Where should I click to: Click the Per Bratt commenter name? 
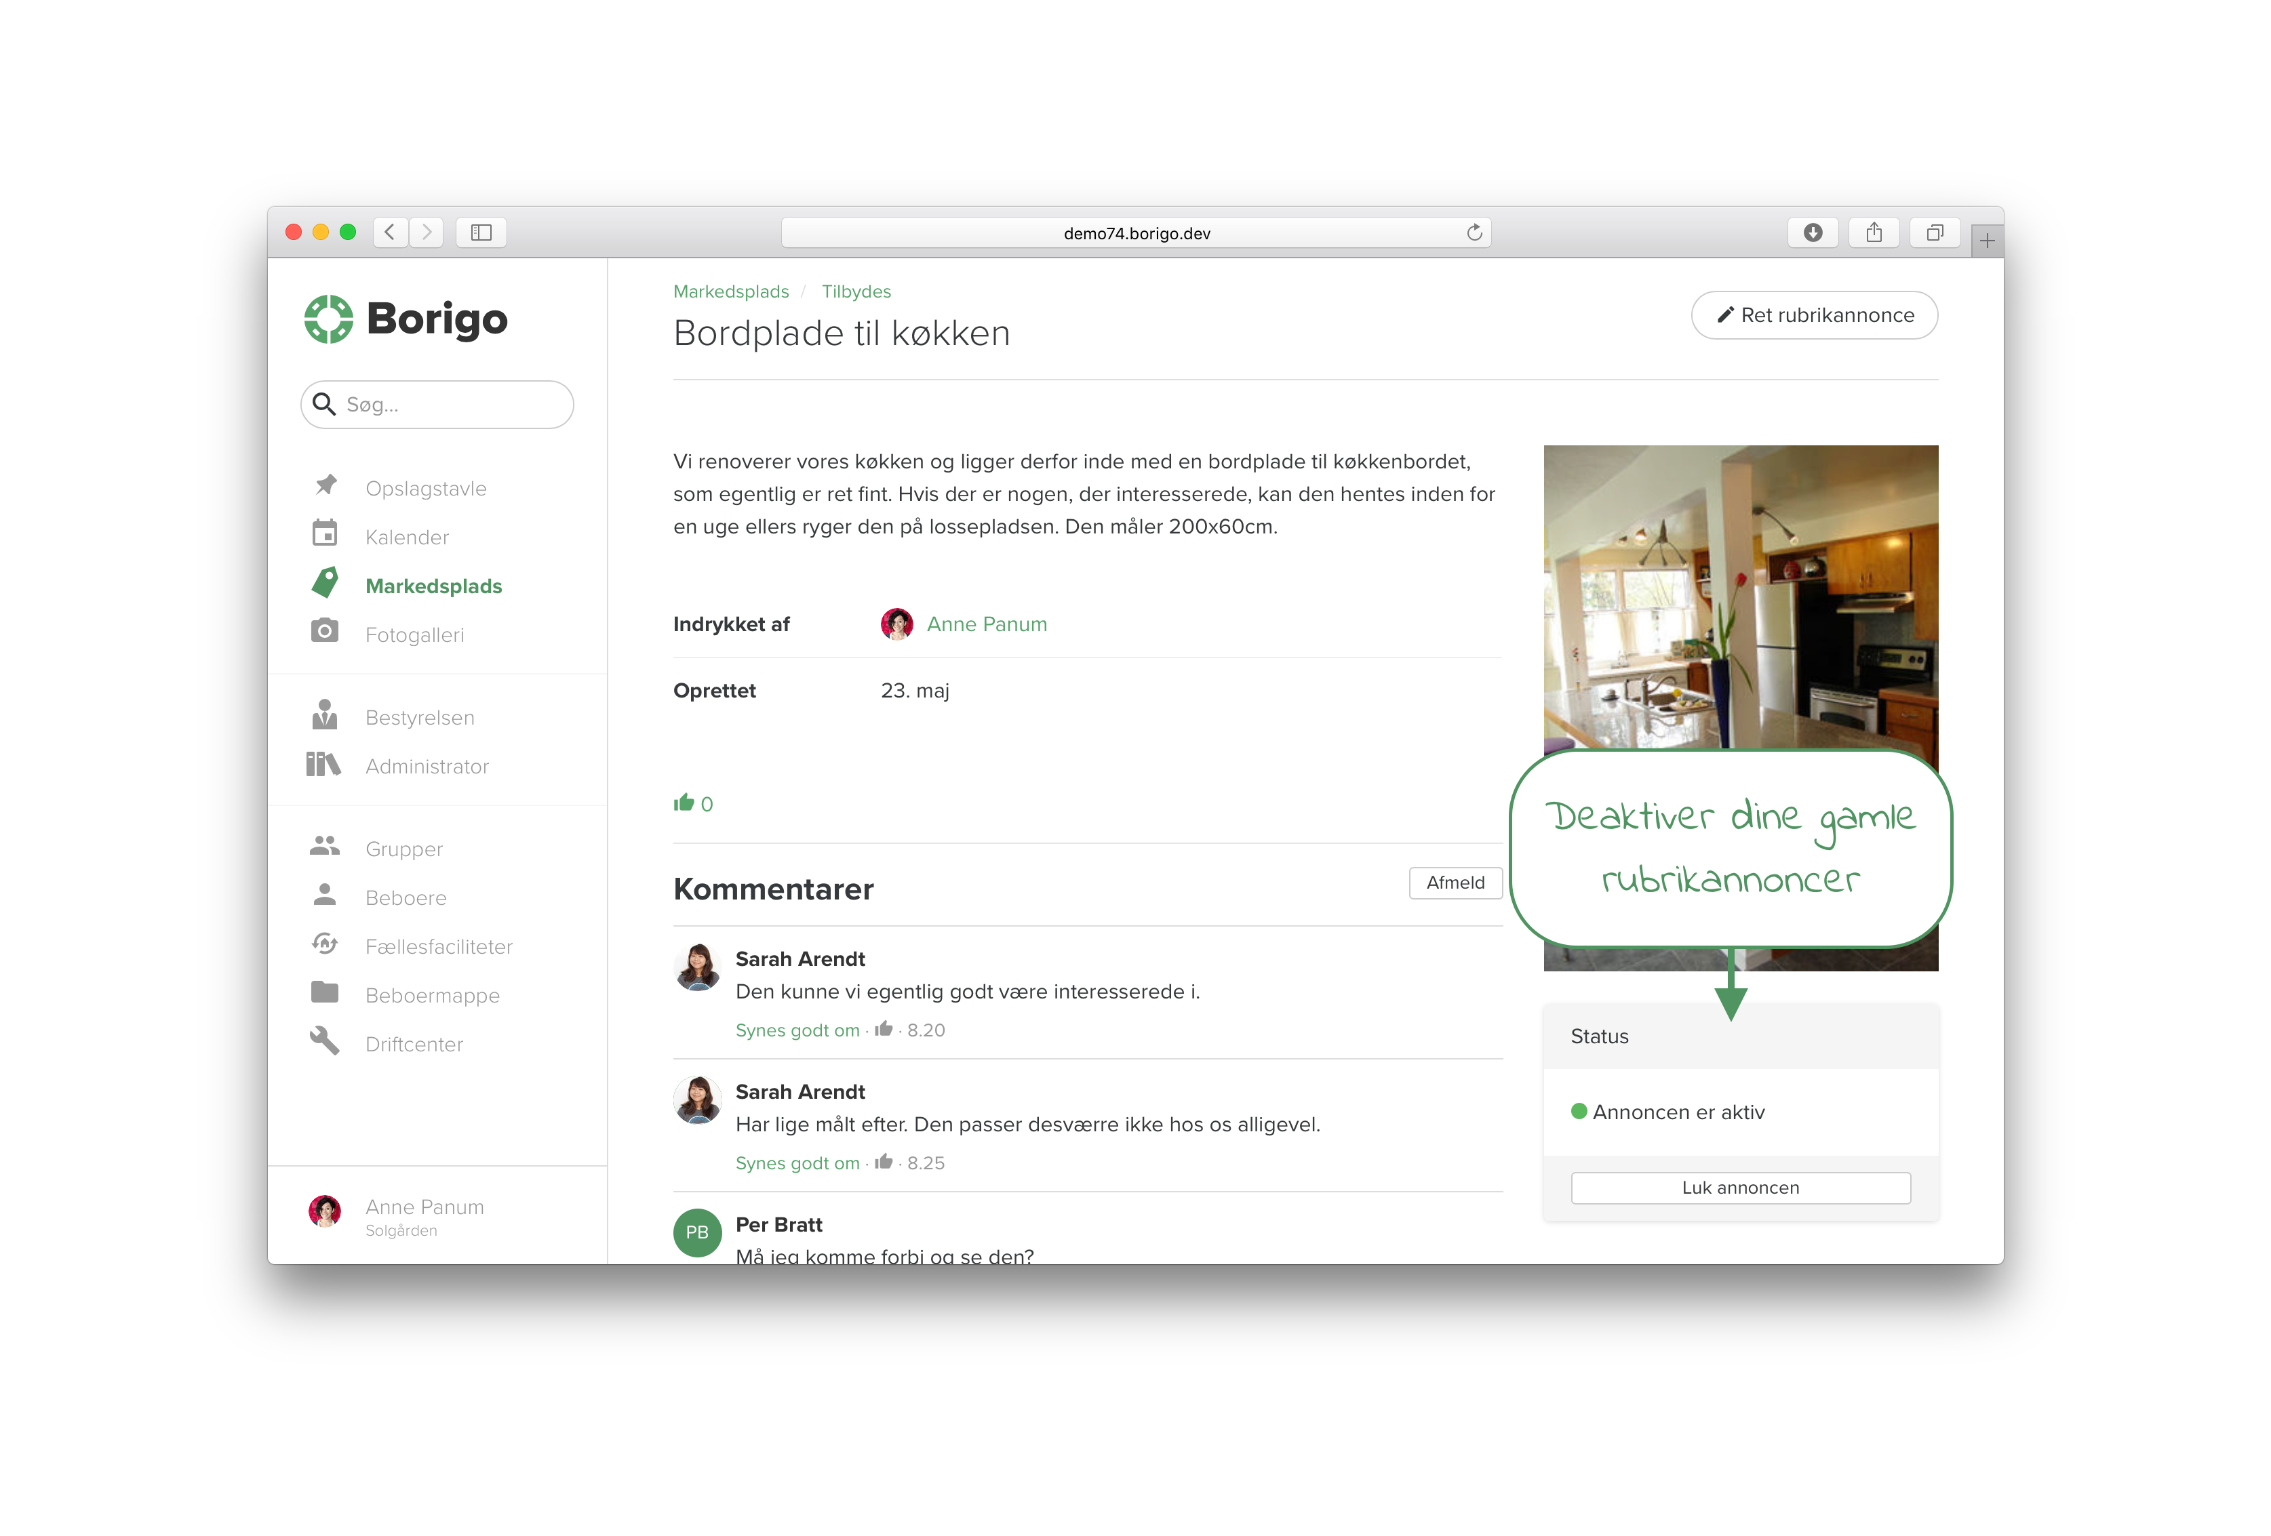click(x=779, y=1224)
